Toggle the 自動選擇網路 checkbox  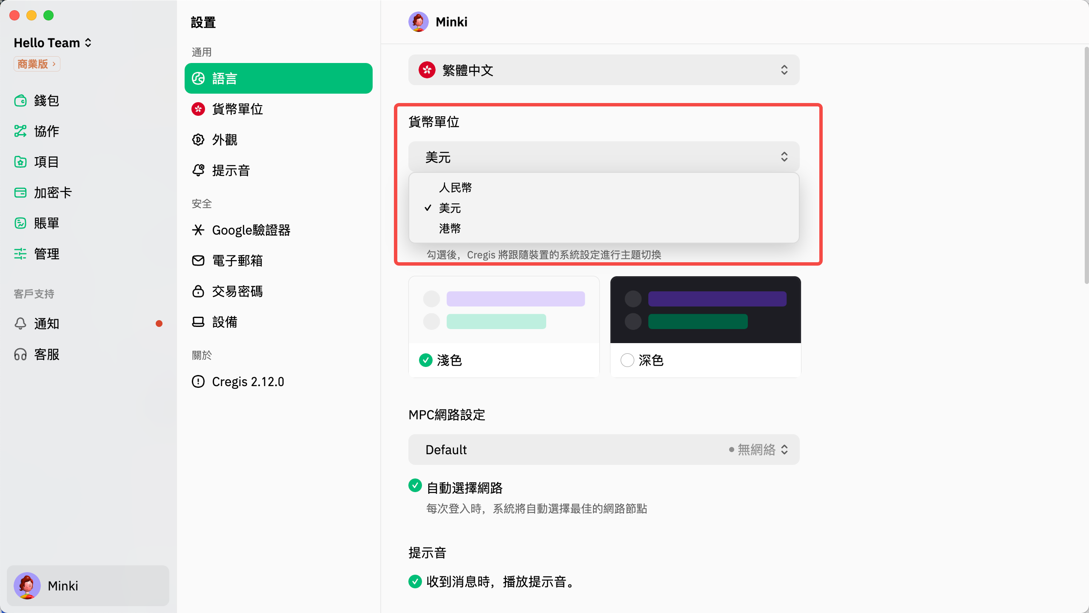415,486
